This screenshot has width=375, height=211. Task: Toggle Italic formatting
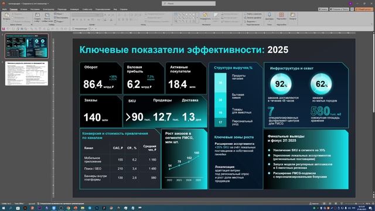77,20
